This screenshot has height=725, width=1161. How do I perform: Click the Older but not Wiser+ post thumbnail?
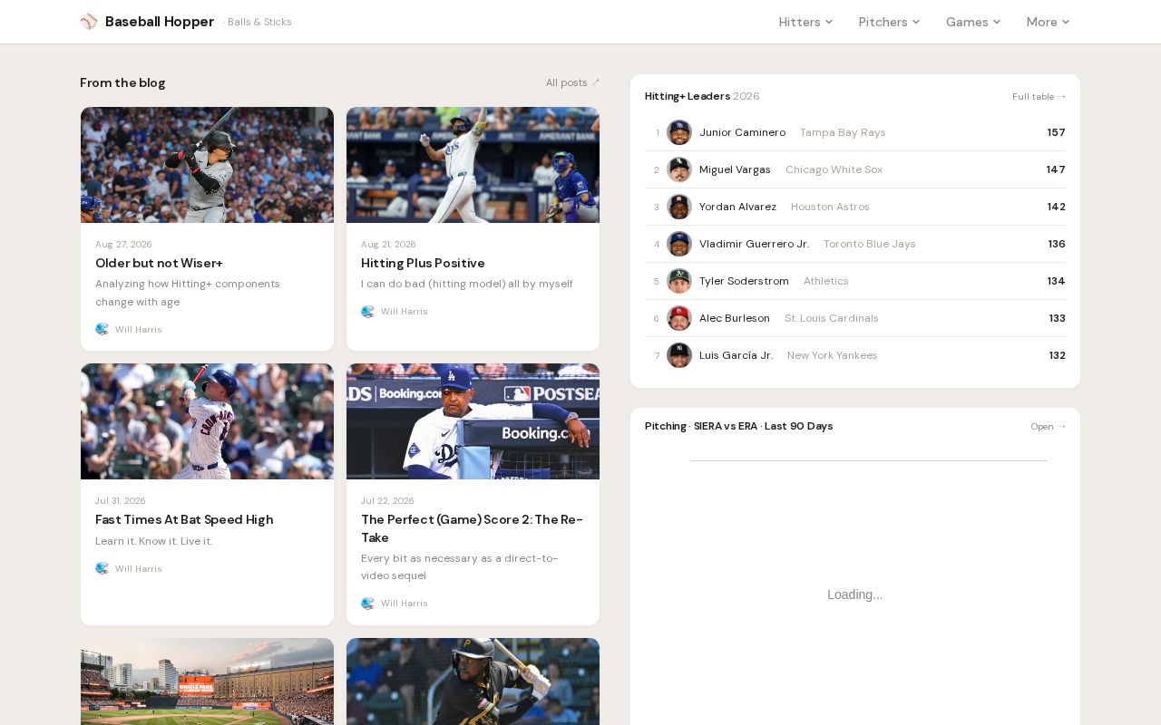coord(207,165)
